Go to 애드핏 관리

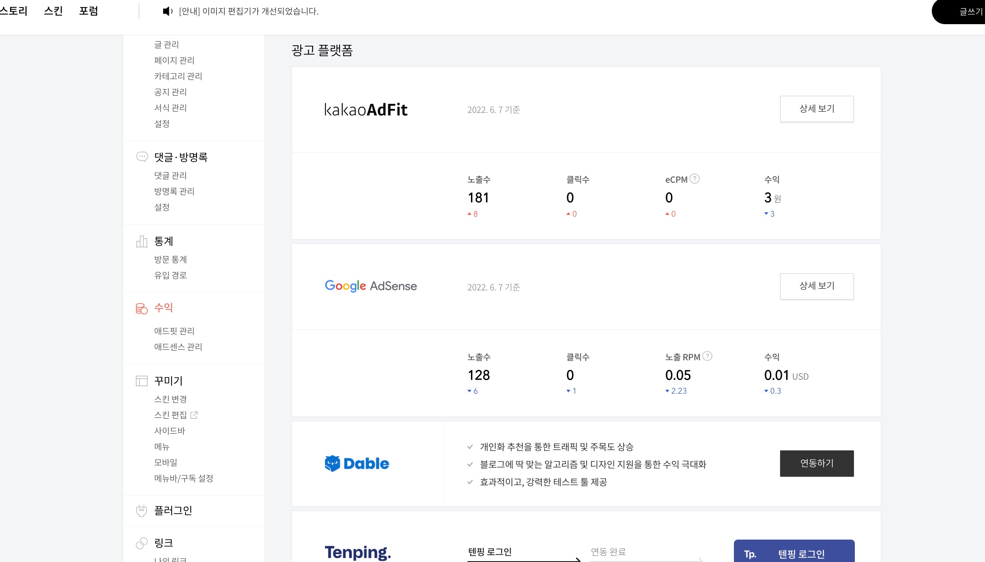coord(174,331)
